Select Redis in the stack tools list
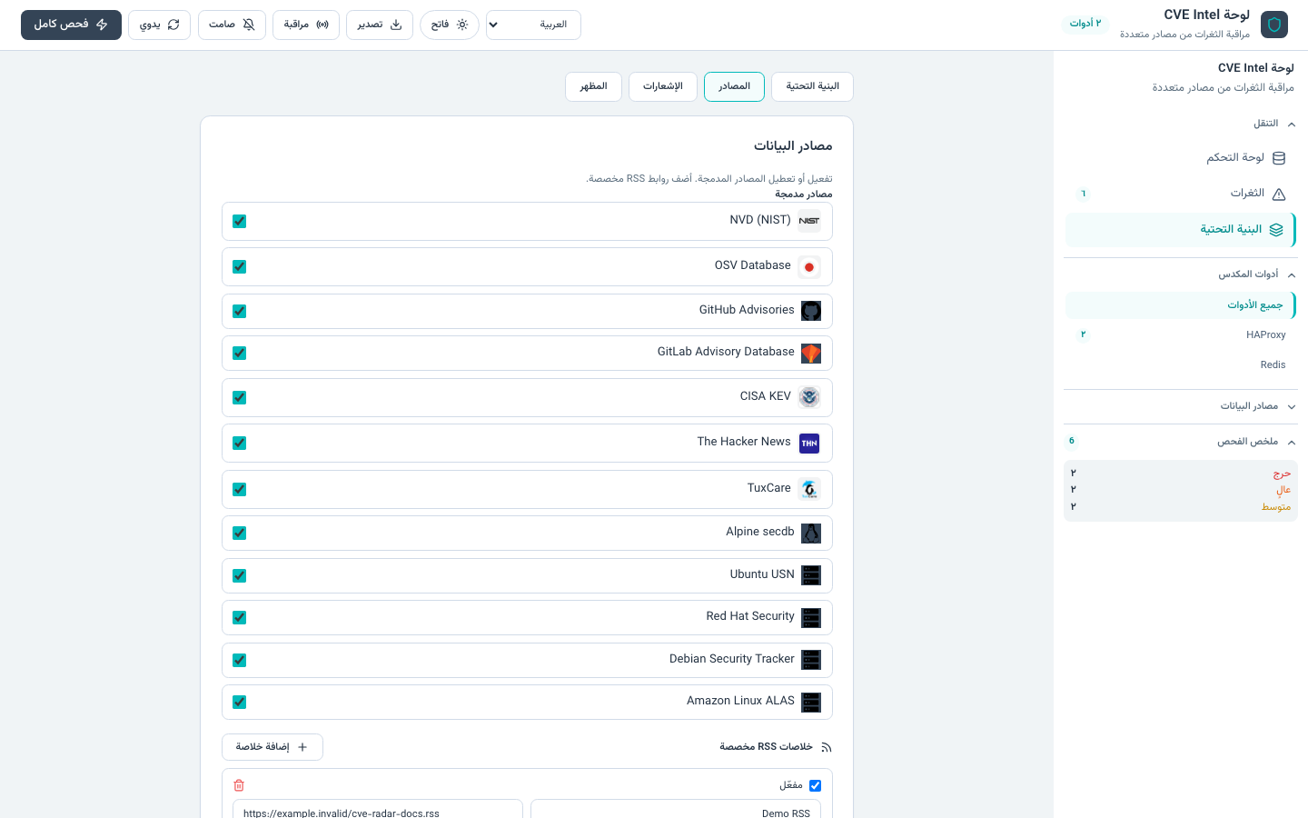1308x818 pixels. (x=1181, y=365)
